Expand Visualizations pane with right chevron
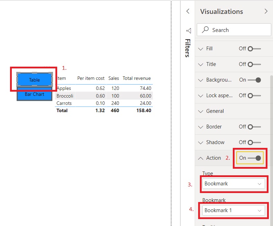 tap(266, 11)
